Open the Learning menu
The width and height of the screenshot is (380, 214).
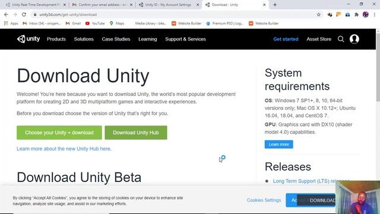tap(148, 39)
